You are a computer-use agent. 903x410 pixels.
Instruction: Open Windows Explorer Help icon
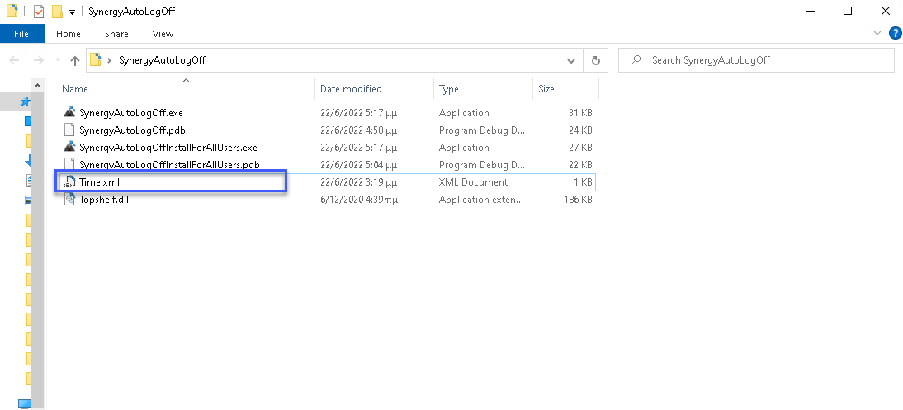(x=896, y=33)
